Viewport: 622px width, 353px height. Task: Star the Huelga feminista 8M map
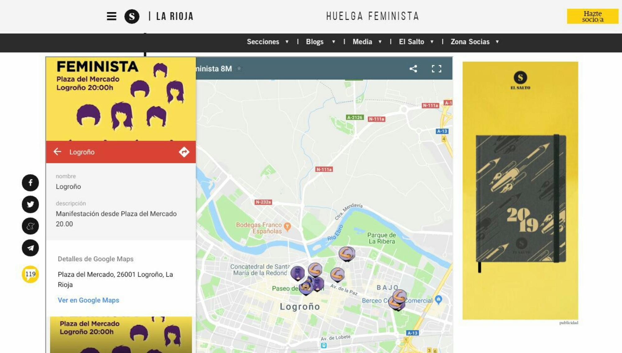click(239, 69)
